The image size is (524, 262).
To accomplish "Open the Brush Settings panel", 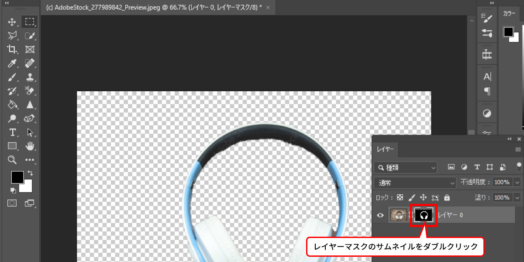I will click(487, 18).
